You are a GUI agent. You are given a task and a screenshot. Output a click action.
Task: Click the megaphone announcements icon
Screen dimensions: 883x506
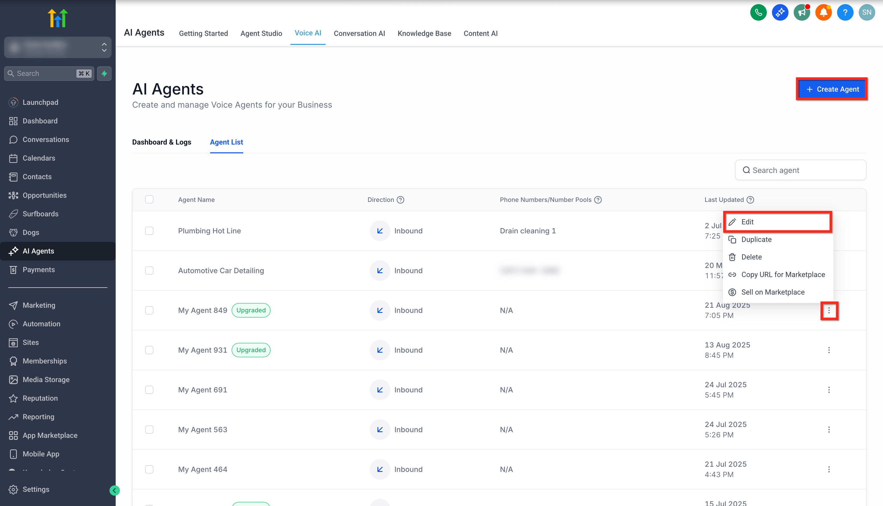point(801,13)
